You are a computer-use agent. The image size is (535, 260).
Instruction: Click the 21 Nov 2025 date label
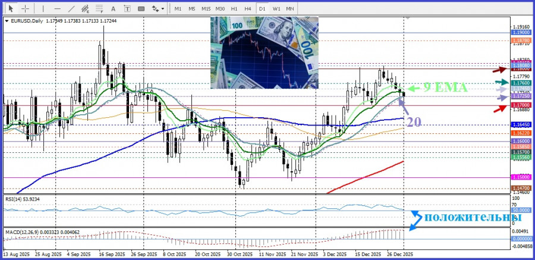(x=304, y=255)
